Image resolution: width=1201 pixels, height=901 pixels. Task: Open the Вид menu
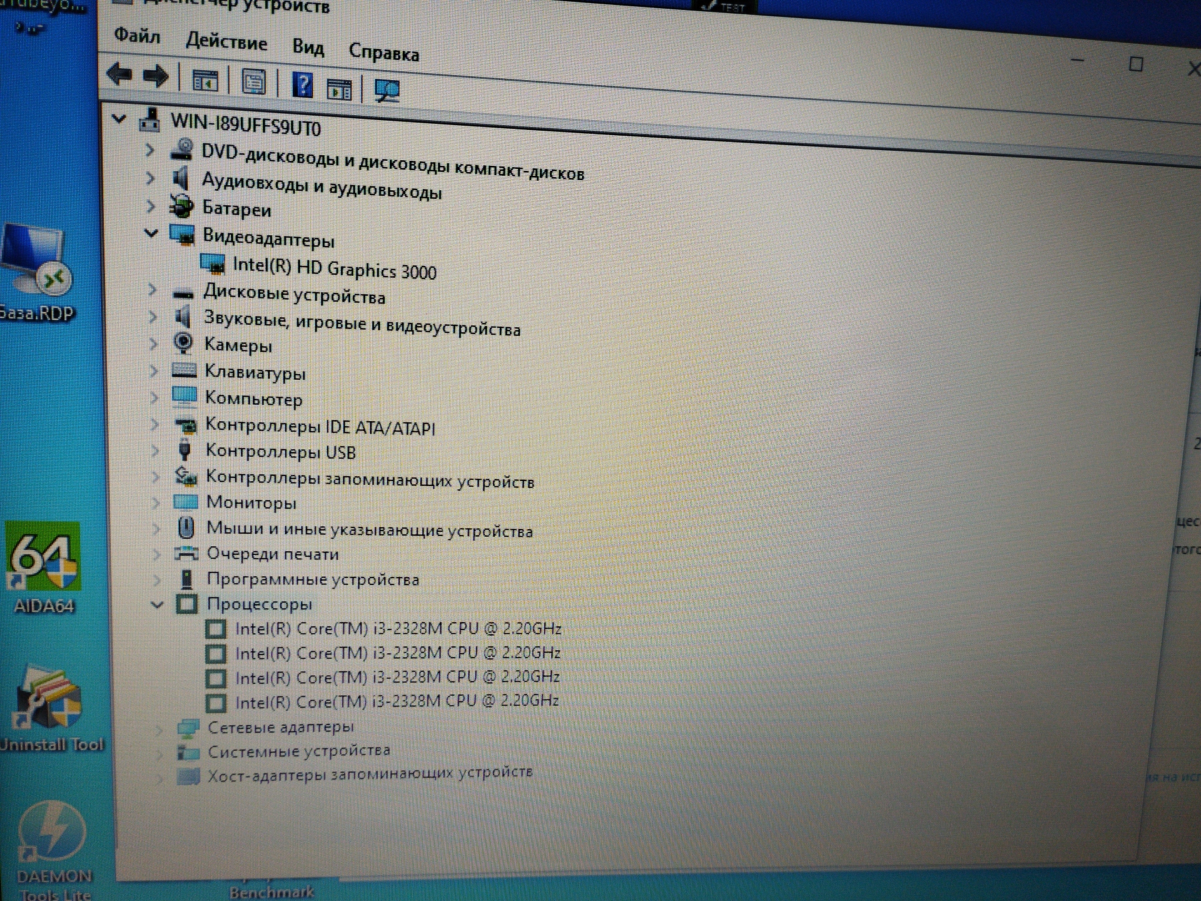click(x=308, y=48)
